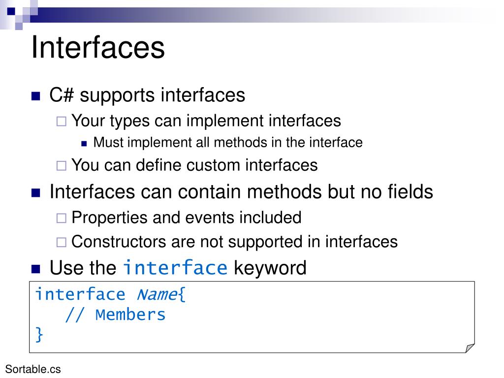Click the 'C# supports interfaces' heading text
The height and width of the screenshot is (378, 504).
(x=147, y=95)
